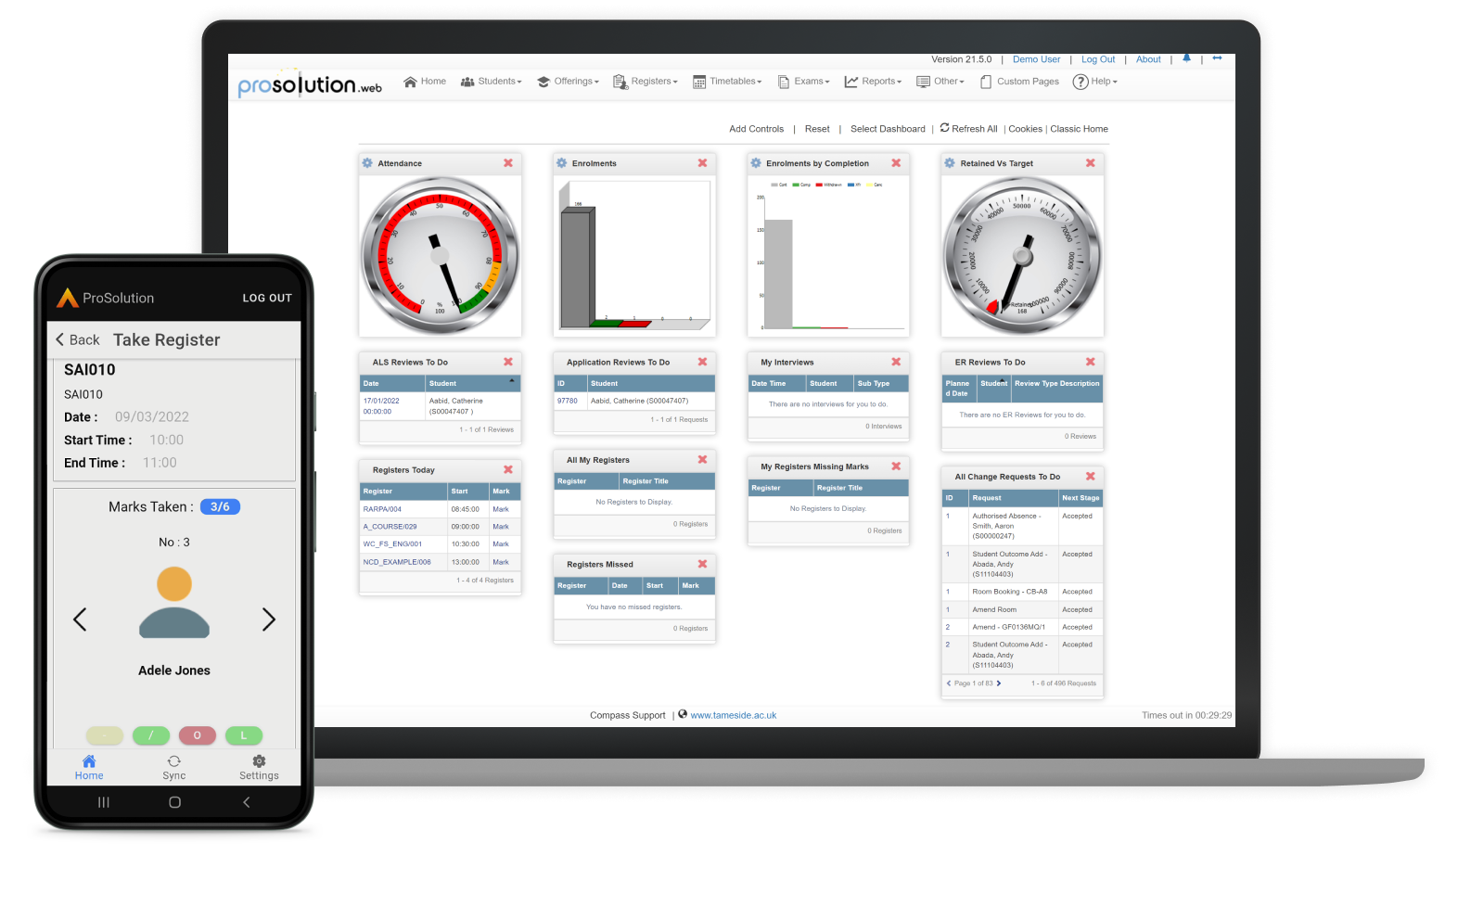Mark Adele Jones late with L button

click(244, 735)
